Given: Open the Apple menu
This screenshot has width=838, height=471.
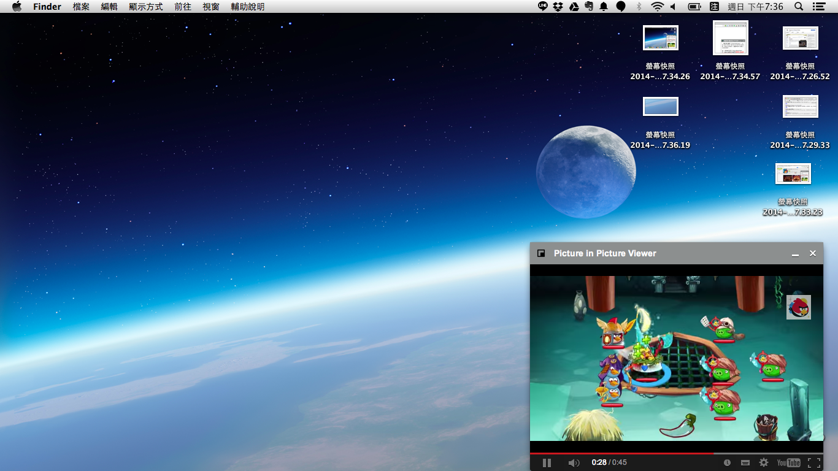Looking at the screenshot, I should [17, 6].
